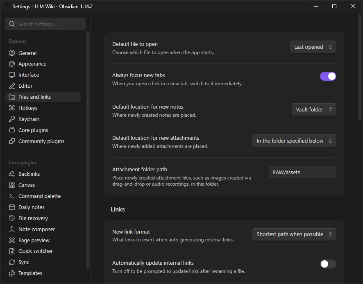
Task: Click the Options sidebar heading text
Action: [x=17, y=41]
